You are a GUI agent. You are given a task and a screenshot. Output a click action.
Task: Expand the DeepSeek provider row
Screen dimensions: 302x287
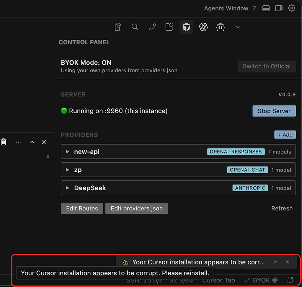coord(178,188)
